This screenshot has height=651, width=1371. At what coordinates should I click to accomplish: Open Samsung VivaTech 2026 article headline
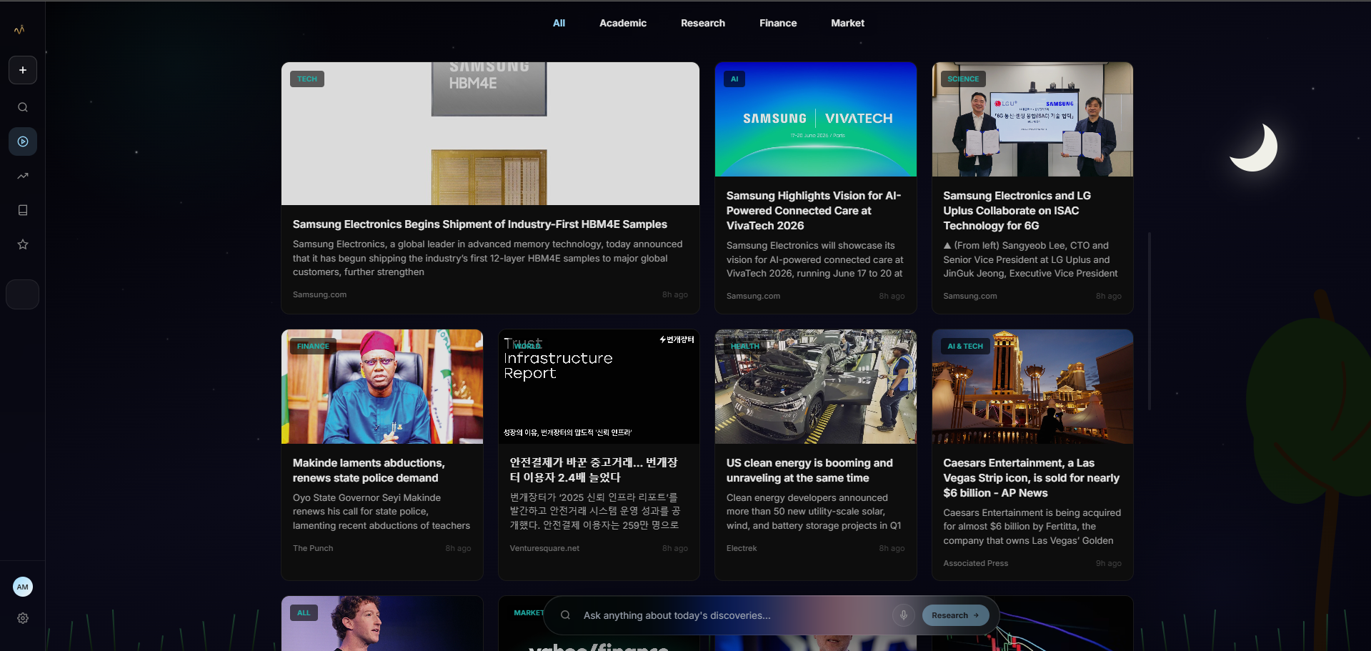click(x=814, y=210)
